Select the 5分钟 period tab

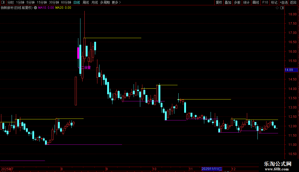point(30,2)
